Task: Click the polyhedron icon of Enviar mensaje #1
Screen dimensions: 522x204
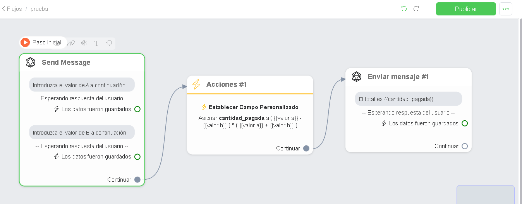Action: click(356, 76)
